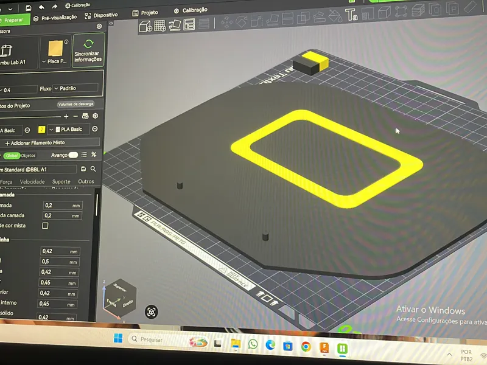Toggle the Avanço advanced switch
The image size is (487, 365).
73,155
